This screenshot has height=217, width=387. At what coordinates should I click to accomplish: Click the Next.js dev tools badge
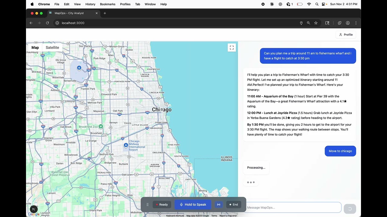[x=34, y=209]
